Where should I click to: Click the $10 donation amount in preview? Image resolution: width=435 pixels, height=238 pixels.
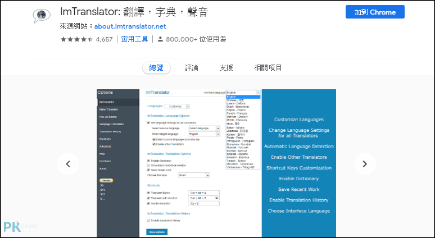103,190
